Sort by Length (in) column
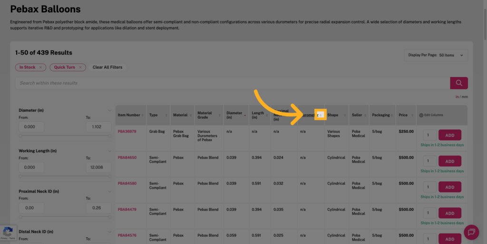The height and width of the screenshot is (244, 487). click(x=267, y=115)
